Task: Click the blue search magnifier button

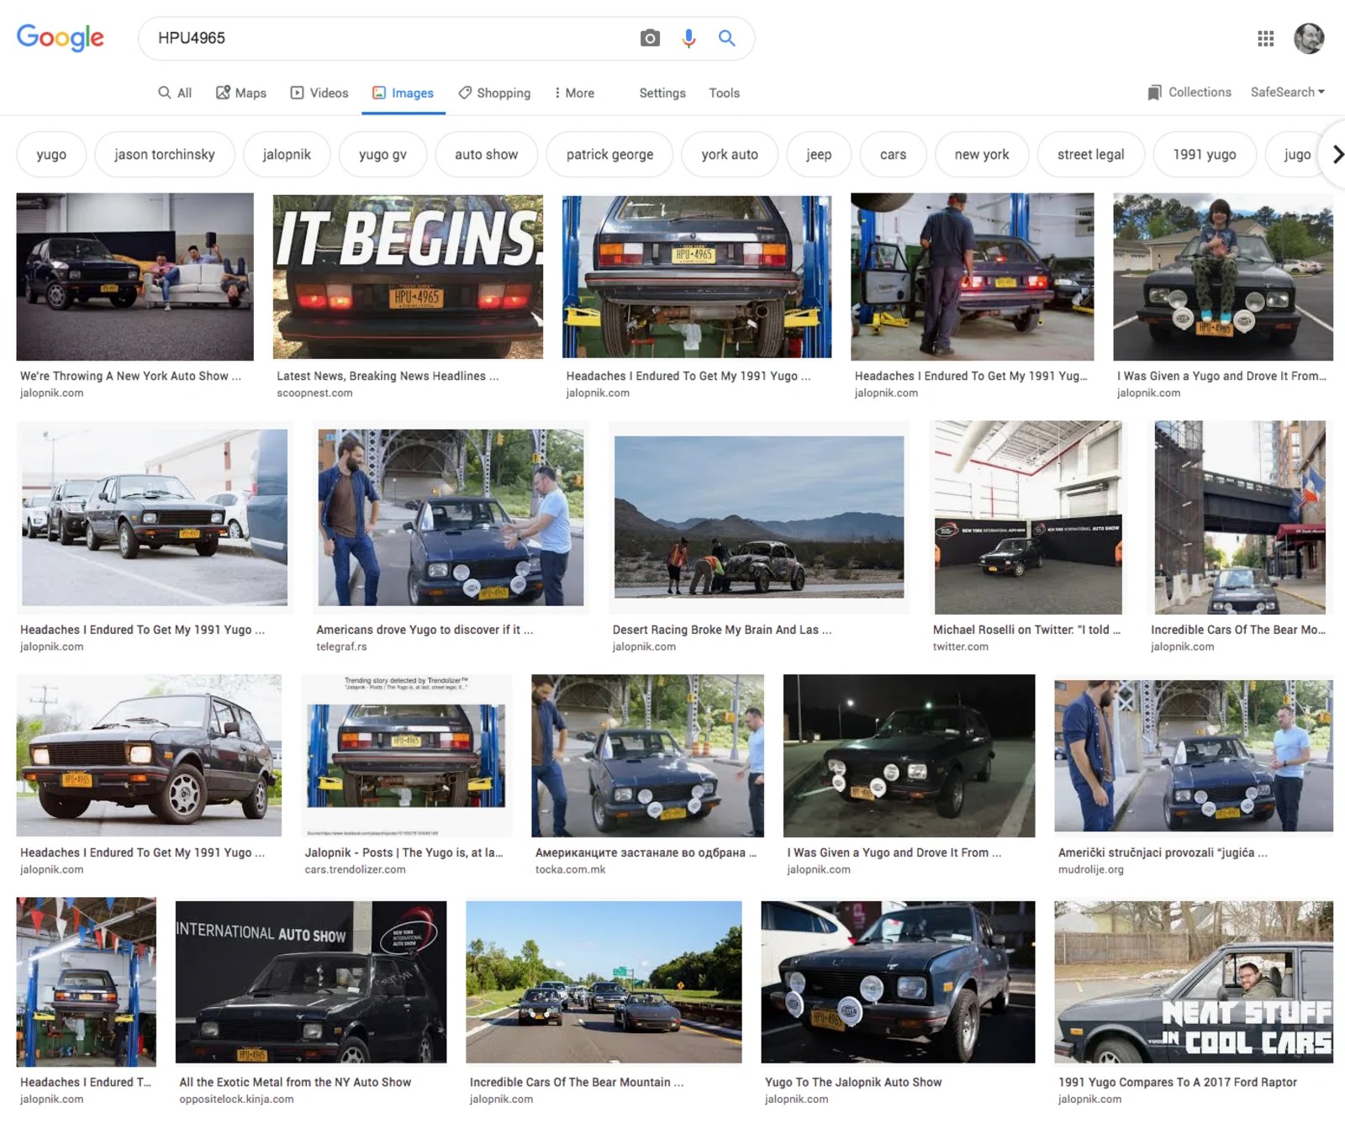Action: [x=727, y=38]
